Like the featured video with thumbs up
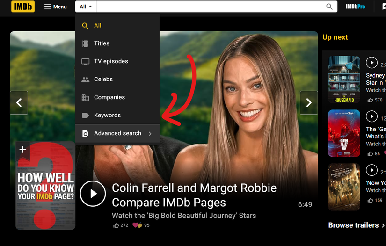386x246 pixels. tap(116, 225)
